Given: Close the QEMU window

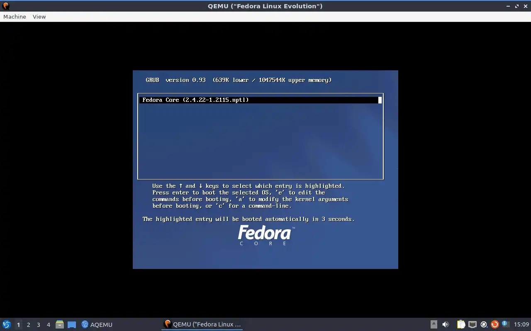Looking at the screenshot, I should point(525,6).
